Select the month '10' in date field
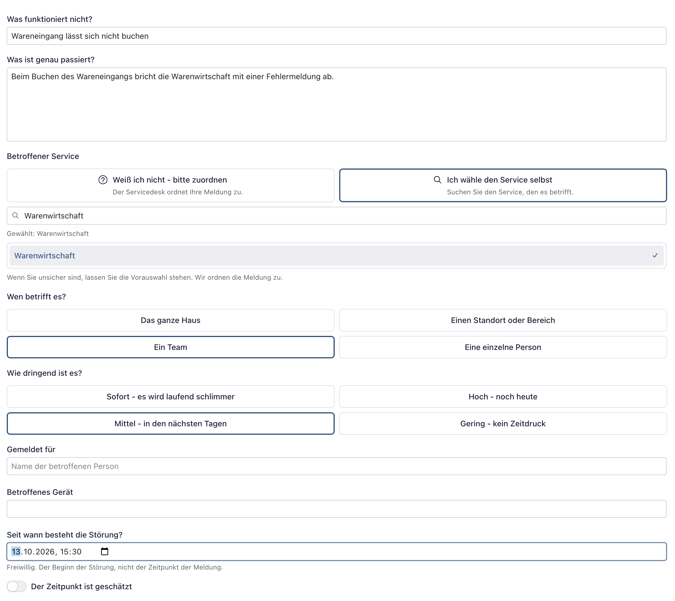675x601 pixels. (28, 552)
